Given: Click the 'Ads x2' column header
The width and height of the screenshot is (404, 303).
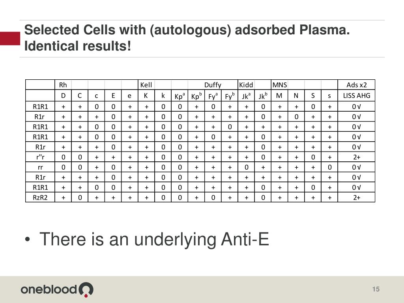Looking at the screenshot, I should coord(356,85).
